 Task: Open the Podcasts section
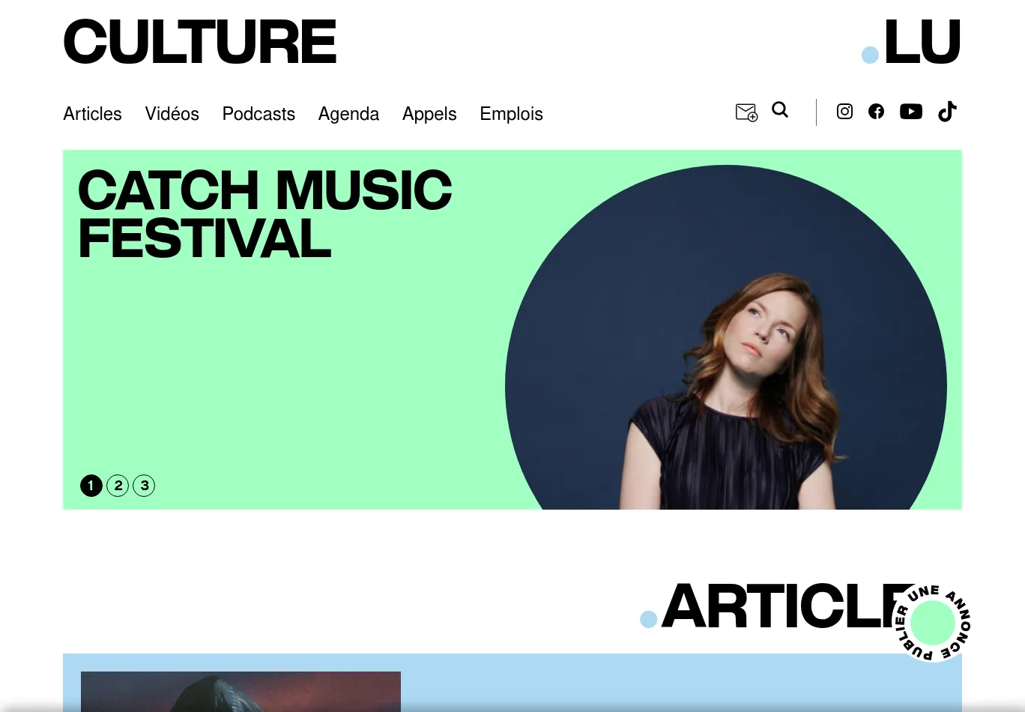[258, 114]
